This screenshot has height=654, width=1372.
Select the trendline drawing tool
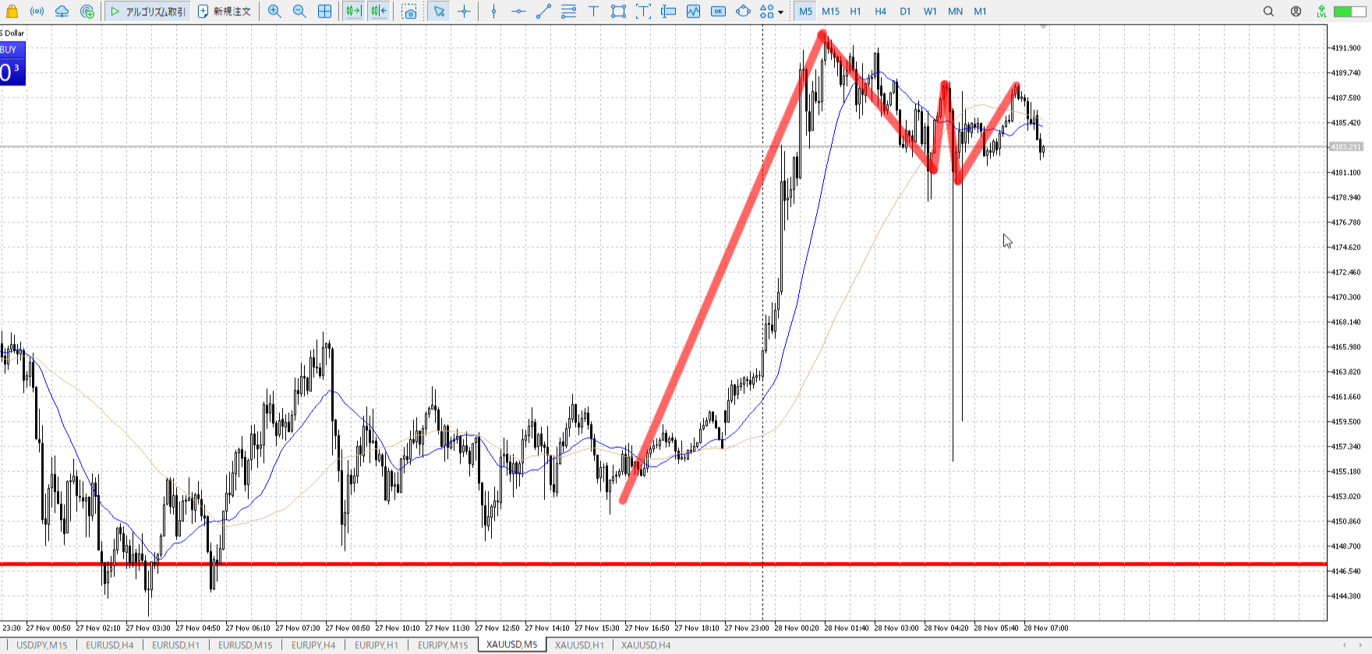[543, 12]
